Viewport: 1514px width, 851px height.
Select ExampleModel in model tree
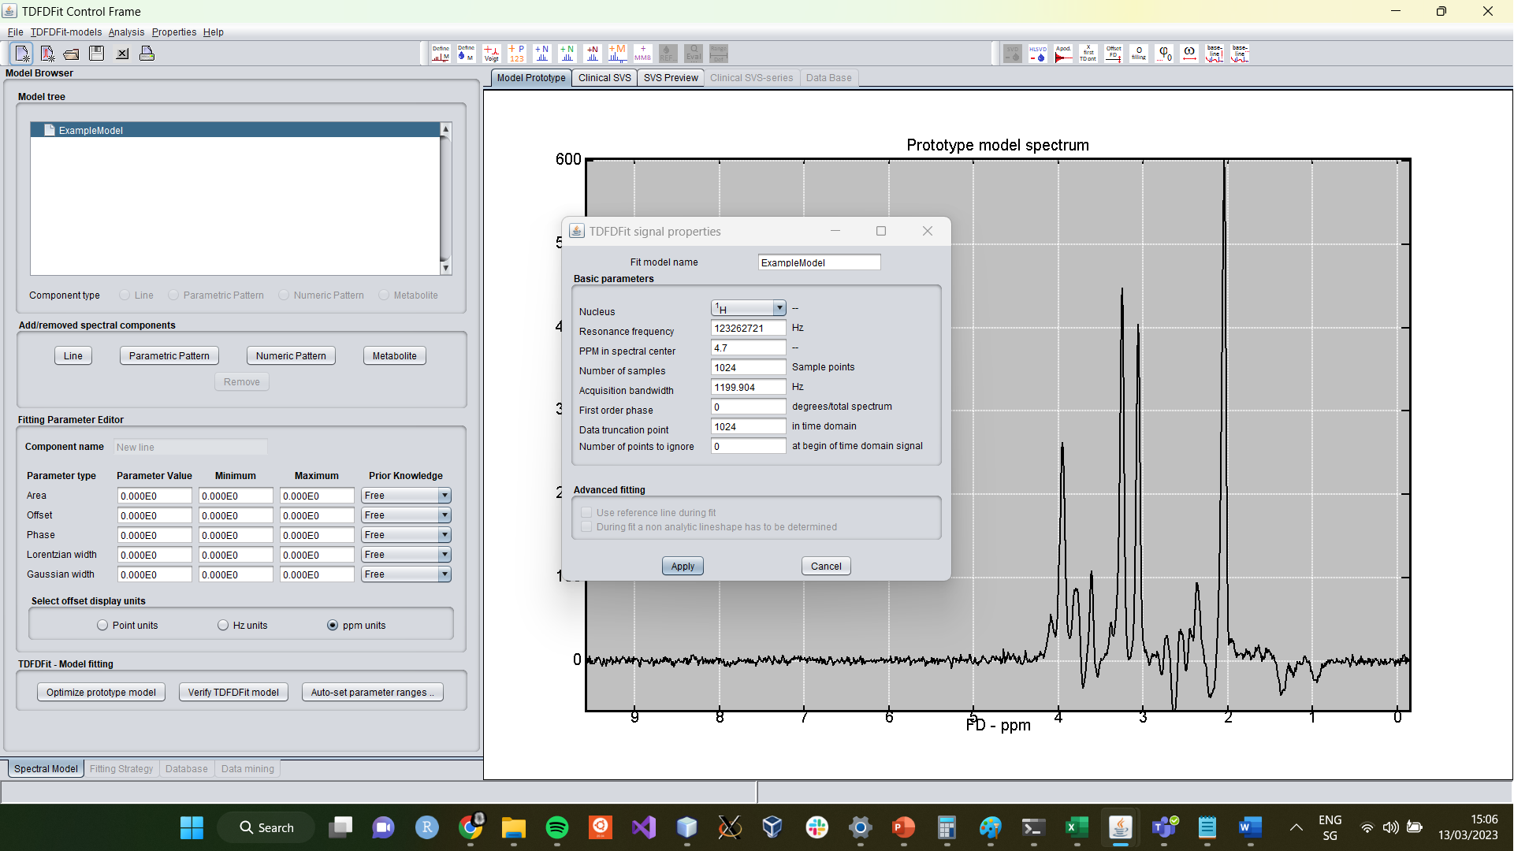[x=235, y=131]
